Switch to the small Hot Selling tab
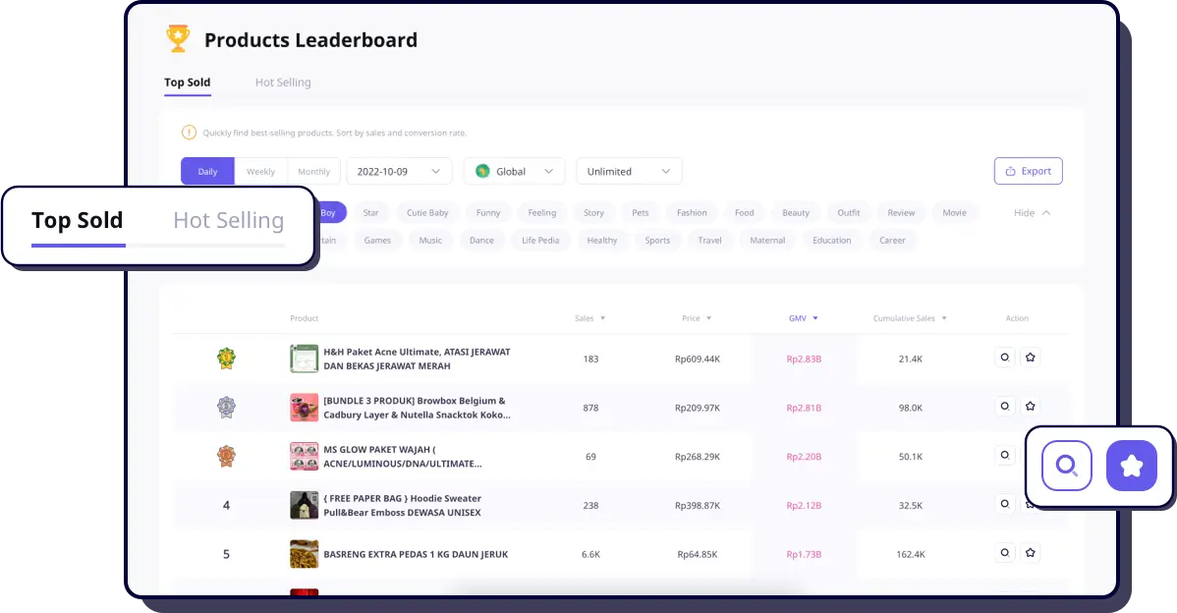This screenshot has height=613, width=1177. [283, 83]
